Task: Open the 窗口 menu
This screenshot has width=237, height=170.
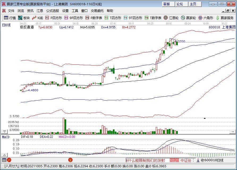Action: [84, 11]
